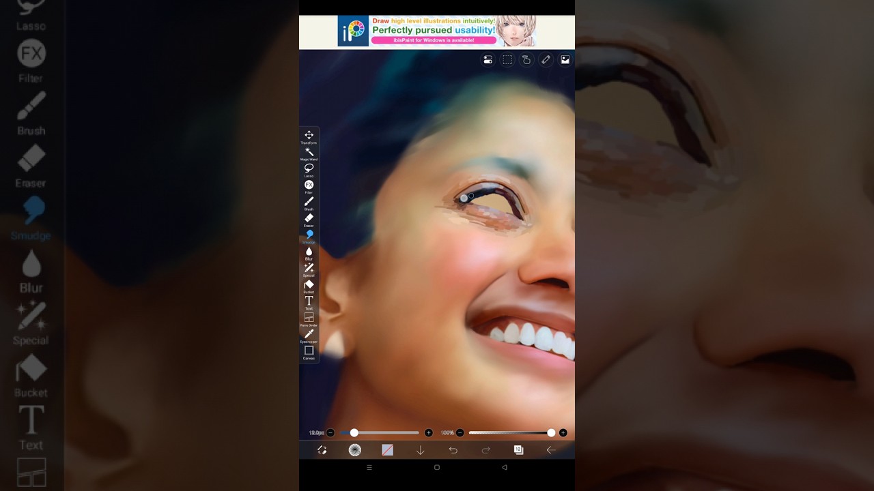Select the Frame Divider tool
This screenshot has height=491, width=874.
(x=309, y=319)
